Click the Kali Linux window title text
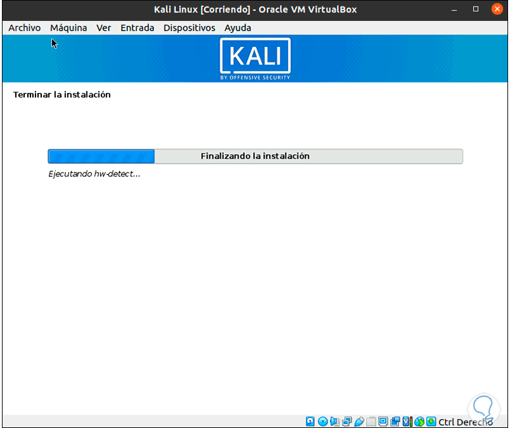510x428 pixels. (256, 10)
